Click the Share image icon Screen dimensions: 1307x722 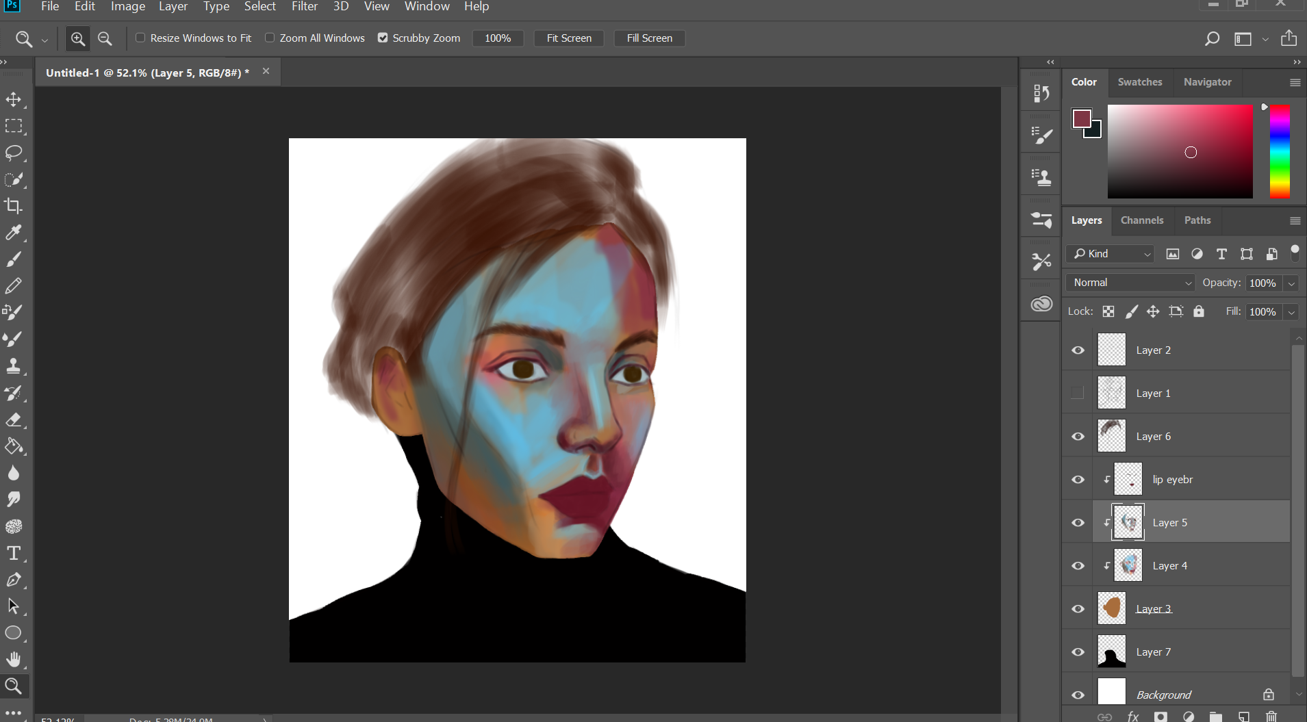pos(1289,38)
